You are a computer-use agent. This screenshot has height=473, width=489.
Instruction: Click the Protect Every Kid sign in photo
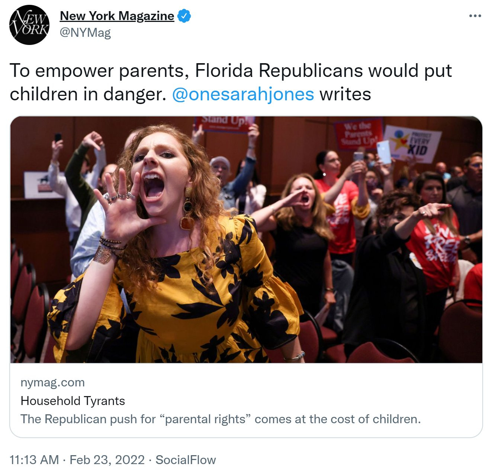pos(412,144)
